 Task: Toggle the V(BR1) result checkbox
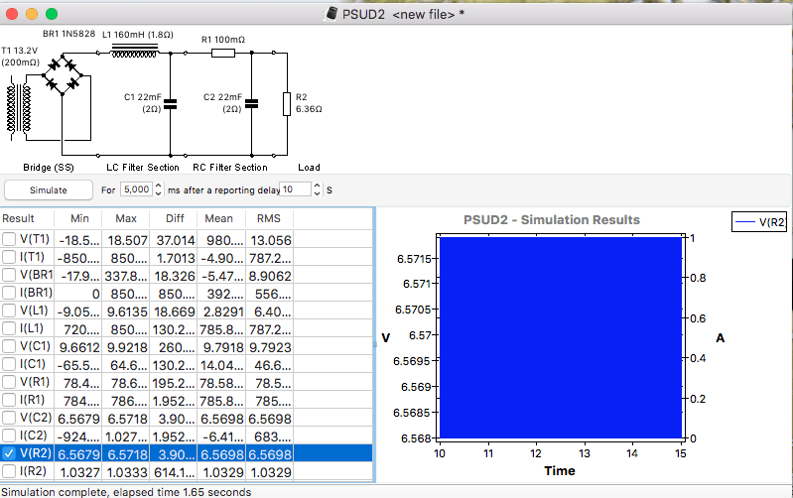coord(9,275)
